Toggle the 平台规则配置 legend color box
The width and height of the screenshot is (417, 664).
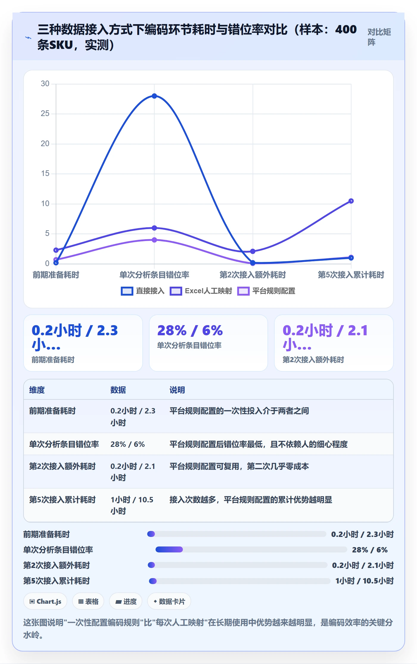(x=243, y=291)
